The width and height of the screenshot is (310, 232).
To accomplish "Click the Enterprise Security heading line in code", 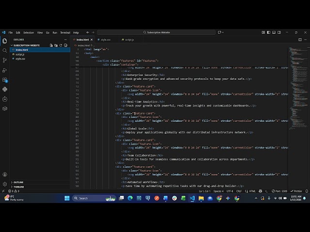I will 143,75.
